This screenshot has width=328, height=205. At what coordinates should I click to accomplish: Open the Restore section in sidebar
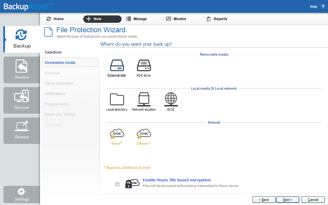tap(22, 70)
